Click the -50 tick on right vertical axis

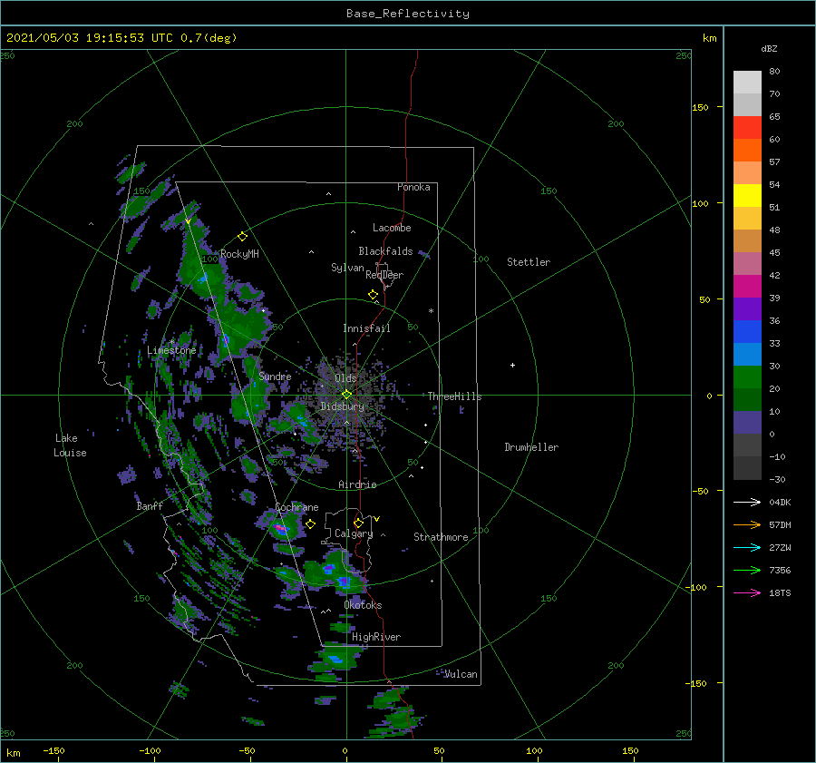pos(700,491)
